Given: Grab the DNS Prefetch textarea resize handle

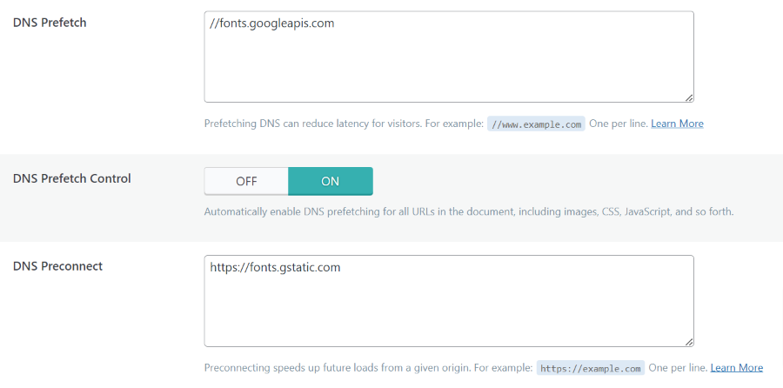Looking at the screenshot, I should (x=688, y=97).
